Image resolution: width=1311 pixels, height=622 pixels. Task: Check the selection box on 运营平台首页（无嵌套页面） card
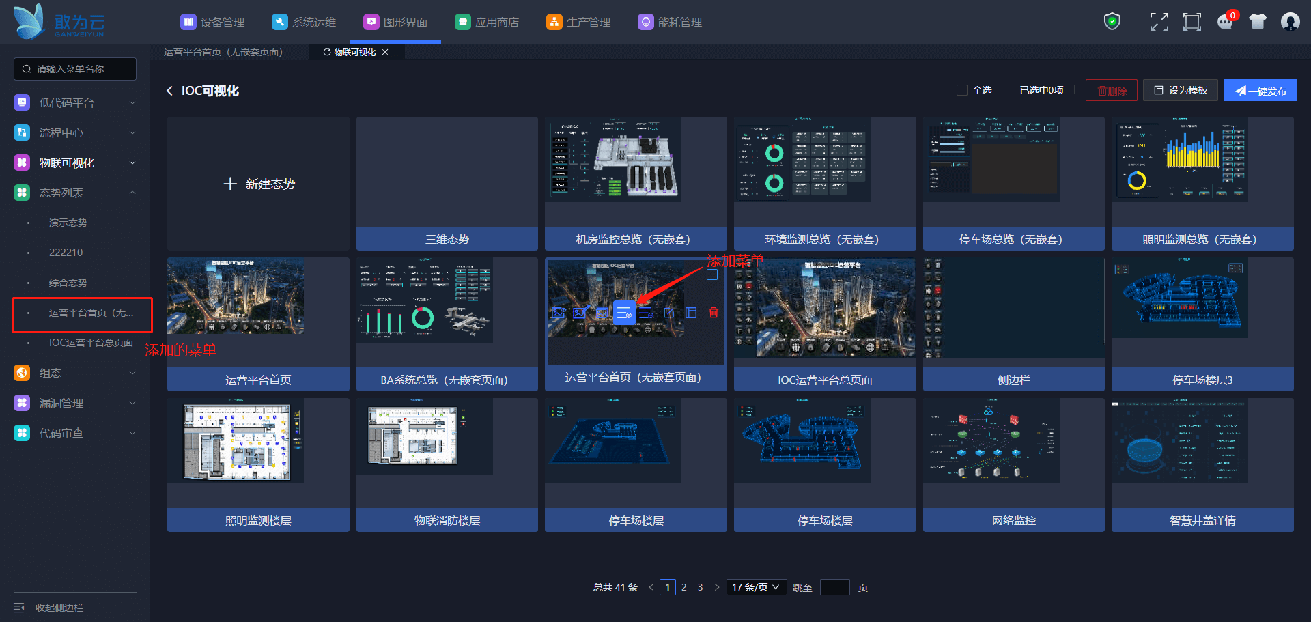pyautogui.click(x=712, y=274)
